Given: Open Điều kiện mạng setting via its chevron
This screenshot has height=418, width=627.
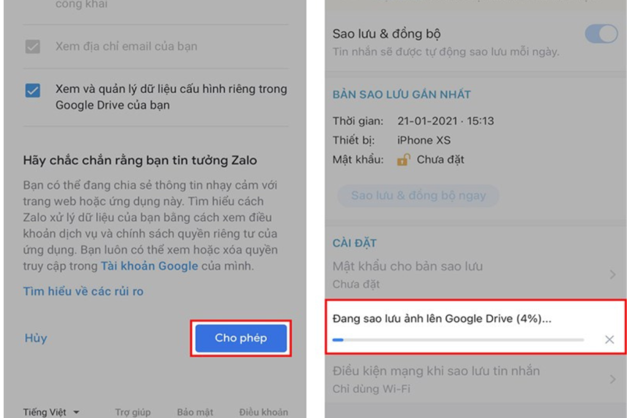Looking at the screenshot, I should [x=612, y=379].
